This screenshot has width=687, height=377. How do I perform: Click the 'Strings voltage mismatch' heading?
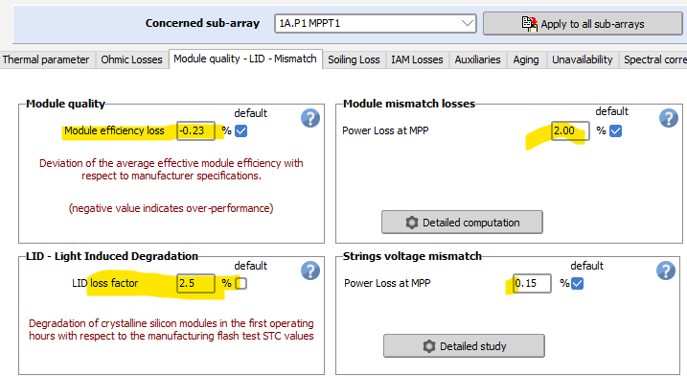coord(412,256)
